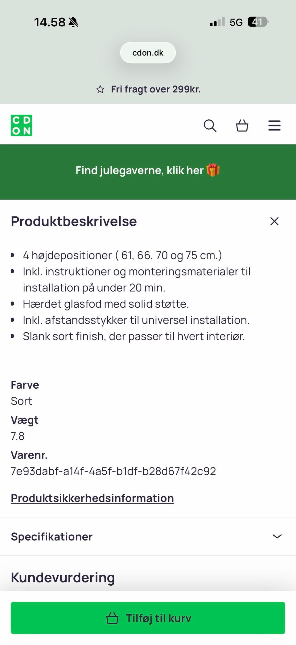Close the Produktbeskrivelse panel
The height and width of the screenshot is (645, 296).
pyautogui.click(x=274, y=221)
